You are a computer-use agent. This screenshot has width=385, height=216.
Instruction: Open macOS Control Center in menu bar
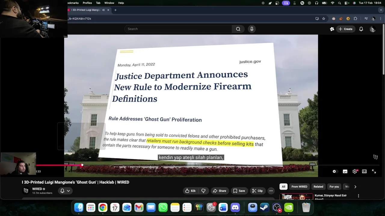tap(346, 3)
